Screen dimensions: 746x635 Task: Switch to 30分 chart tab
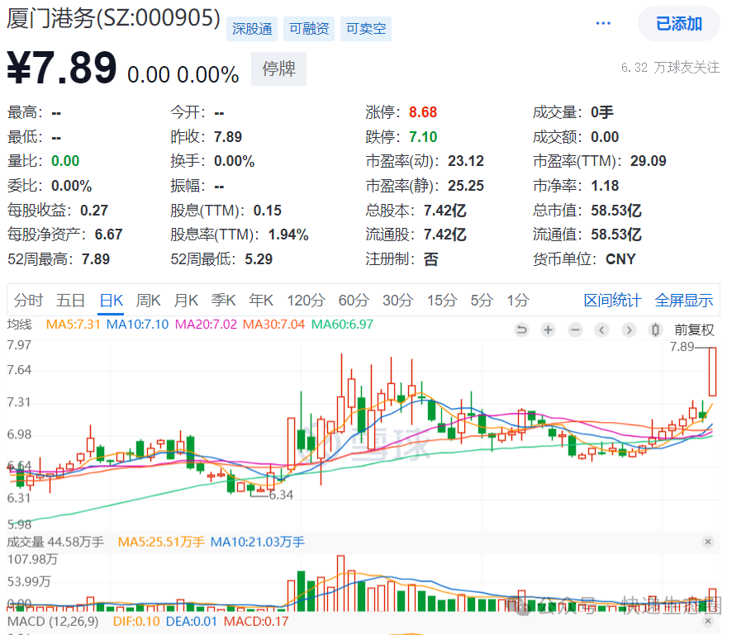coord(398,300)
